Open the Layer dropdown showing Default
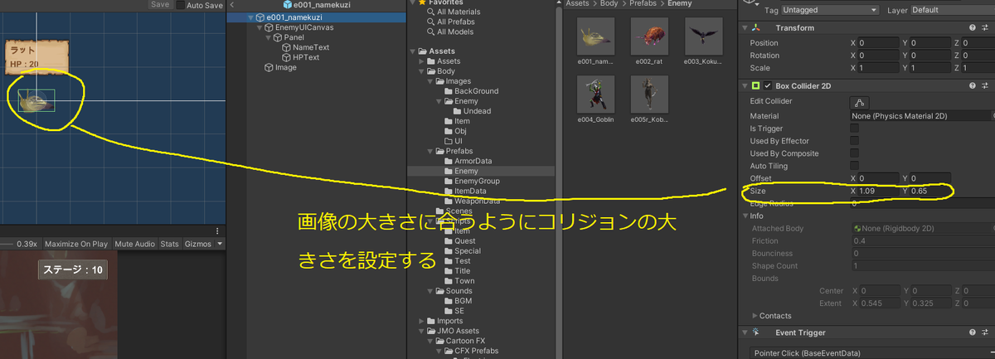This screenshot has width=995, height=359. (951, 10)
